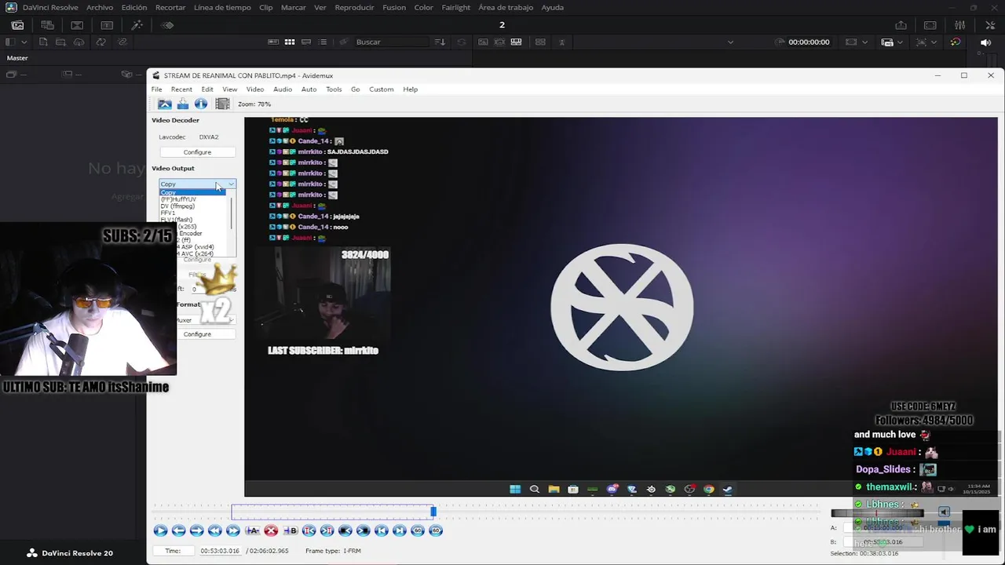Viewport: 1005px width, 565px height.
Task: Toggle the Resolve speaker mute icon
Action: [986, 42]
